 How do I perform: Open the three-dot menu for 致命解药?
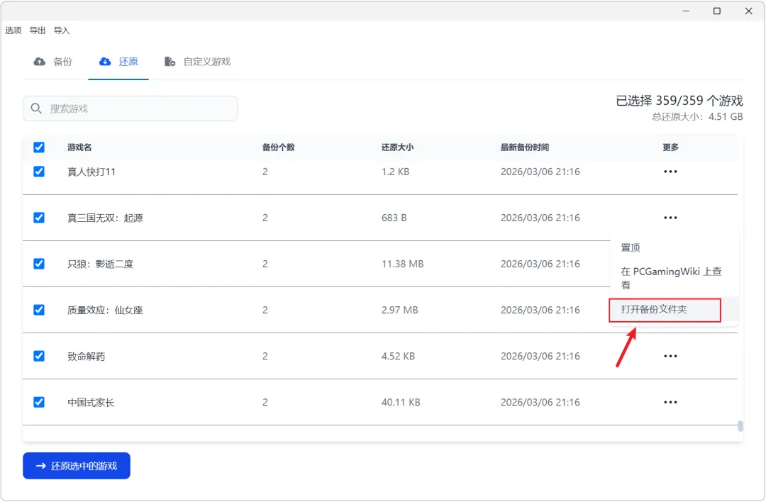[670, 356]
